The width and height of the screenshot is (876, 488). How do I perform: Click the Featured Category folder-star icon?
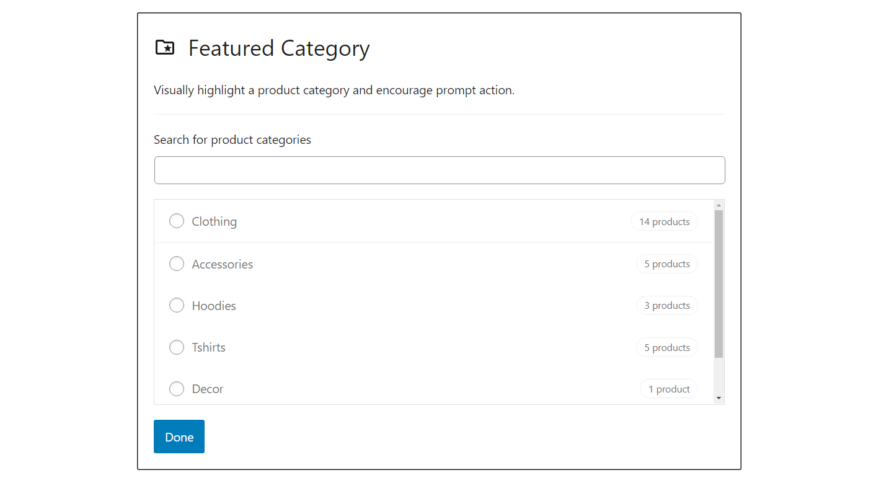coord(165,48)
